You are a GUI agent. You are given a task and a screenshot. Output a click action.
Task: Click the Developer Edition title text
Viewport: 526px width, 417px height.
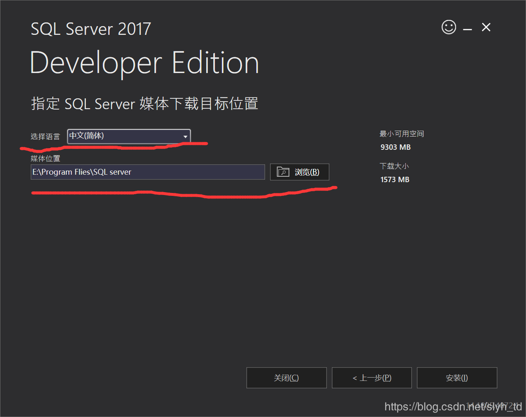pyautogui.click(x=144, y=63)
